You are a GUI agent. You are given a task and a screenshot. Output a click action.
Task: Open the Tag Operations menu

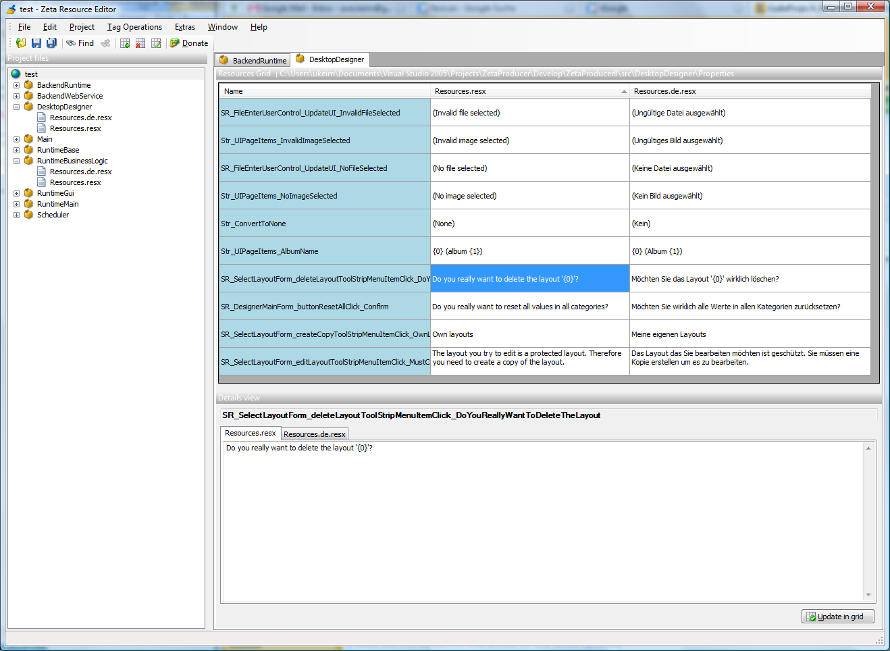134,27
